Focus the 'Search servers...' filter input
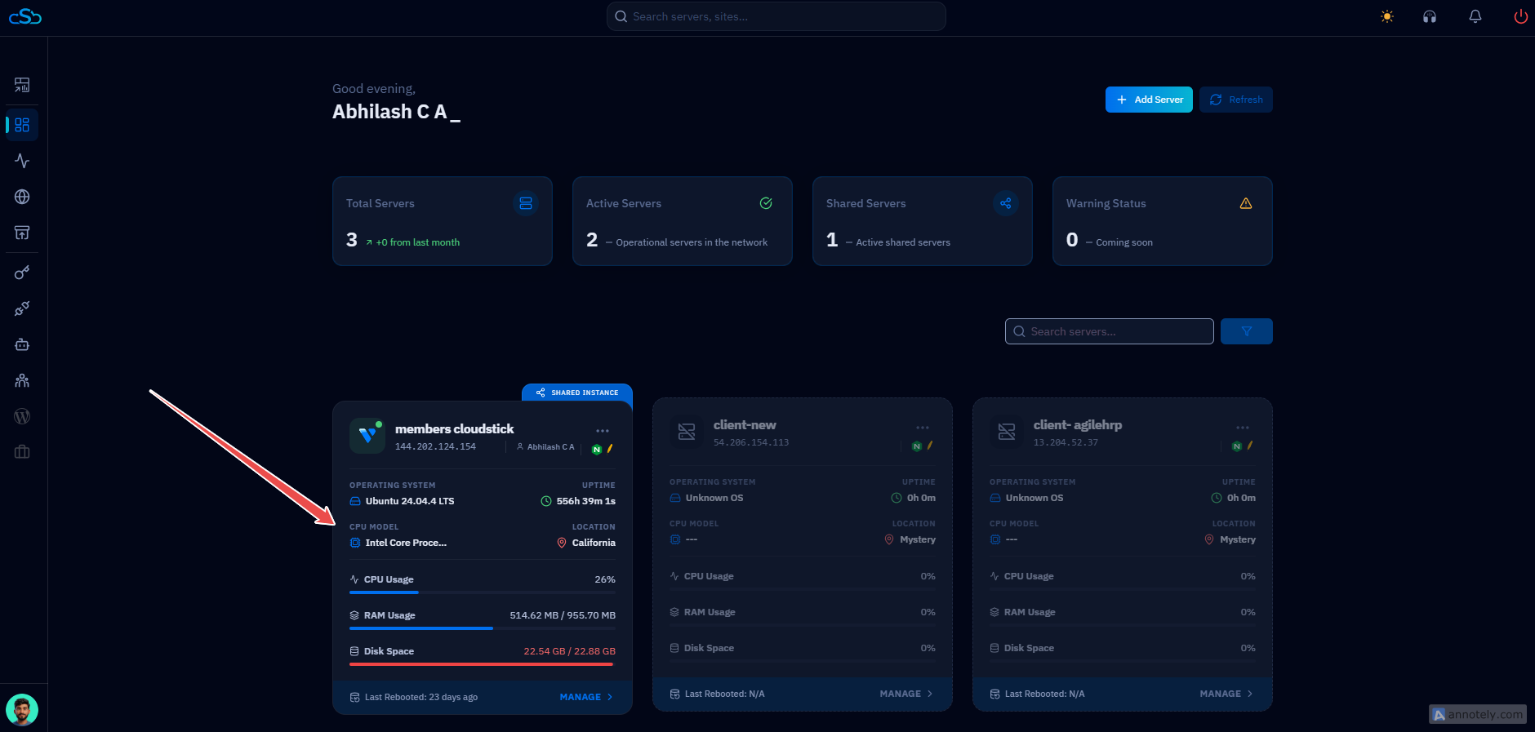 point(1110,331)
